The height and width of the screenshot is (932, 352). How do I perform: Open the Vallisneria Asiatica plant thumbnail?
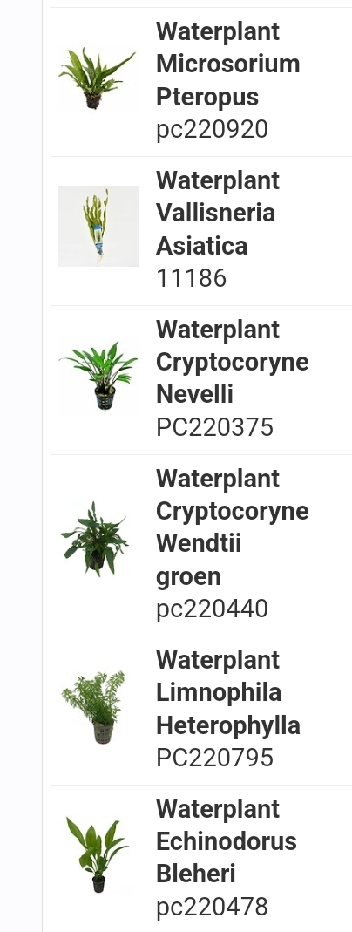pyautogui.click(x=98, y=227)
